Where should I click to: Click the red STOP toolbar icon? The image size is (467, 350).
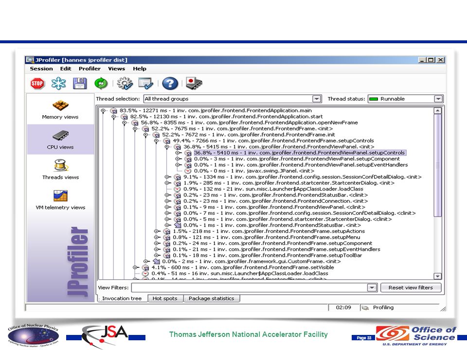coord(37,83)
